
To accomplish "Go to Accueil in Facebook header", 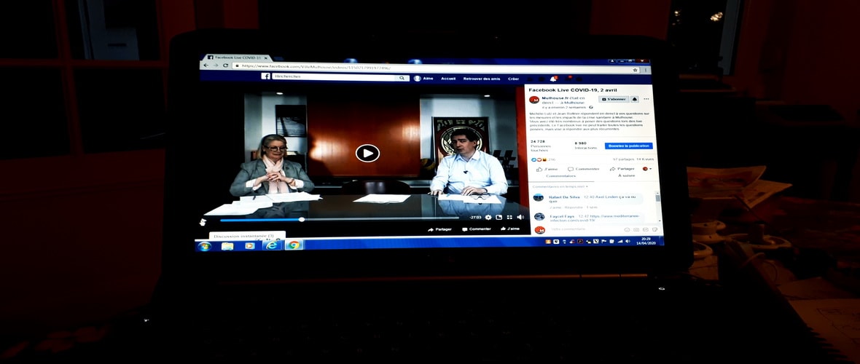I will tap(448, 79).
